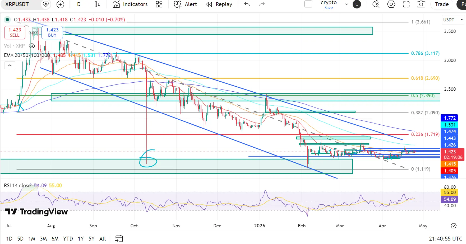Open the XRPUSDT symbol search
This screenshot has height=244, width=466.
(17, 4)
